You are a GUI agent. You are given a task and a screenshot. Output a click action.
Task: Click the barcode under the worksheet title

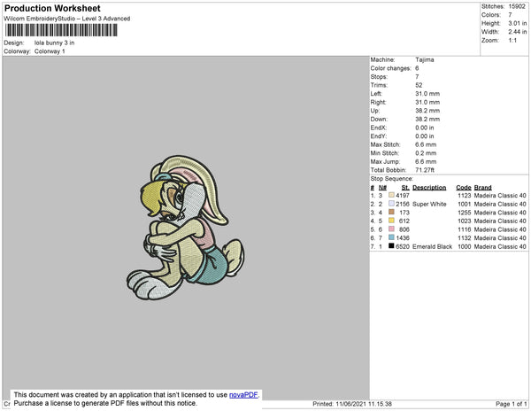tap(61, 30)
